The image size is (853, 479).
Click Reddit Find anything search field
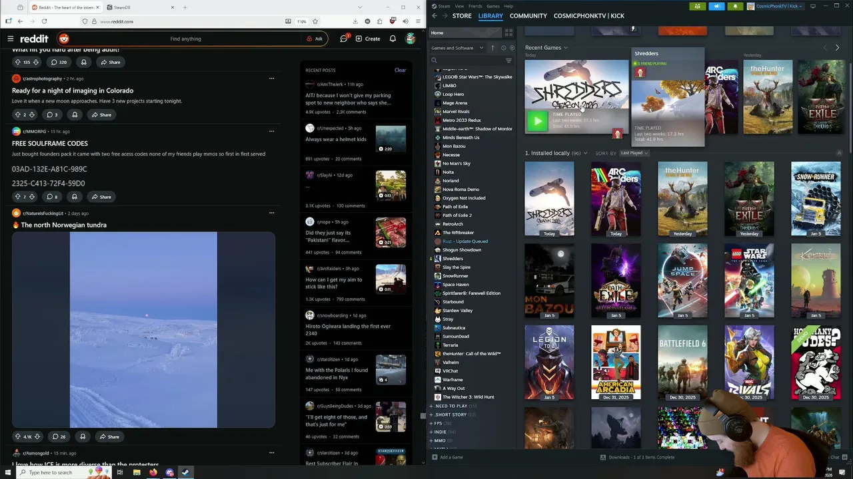(x=185, y=39)
